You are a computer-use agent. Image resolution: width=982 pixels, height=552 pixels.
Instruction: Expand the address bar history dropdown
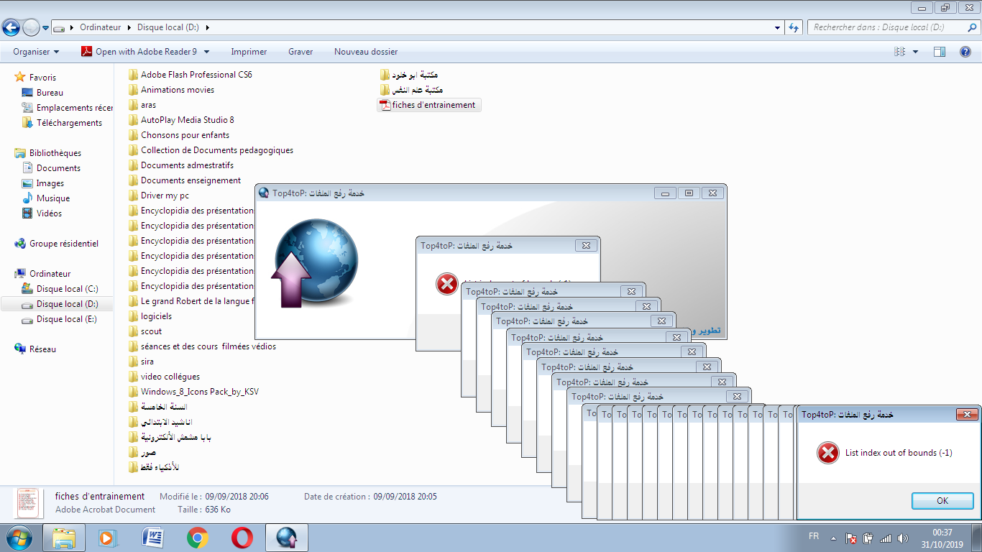[778, 27]
